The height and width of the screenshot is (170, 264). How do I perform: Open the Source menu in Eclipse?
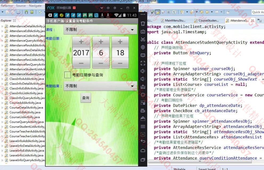click(21, 6)
